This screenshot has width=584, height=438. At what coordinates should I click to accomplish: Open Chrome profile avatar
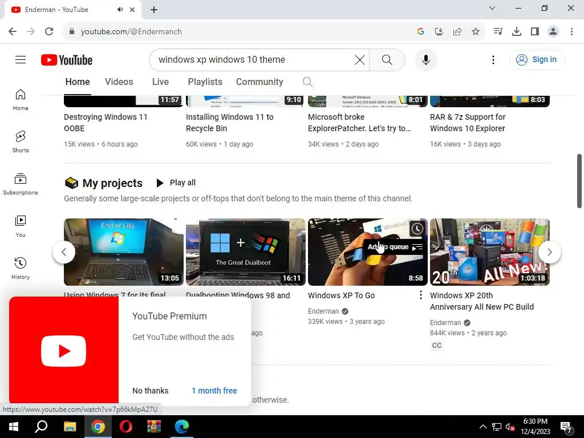[553, 32]
